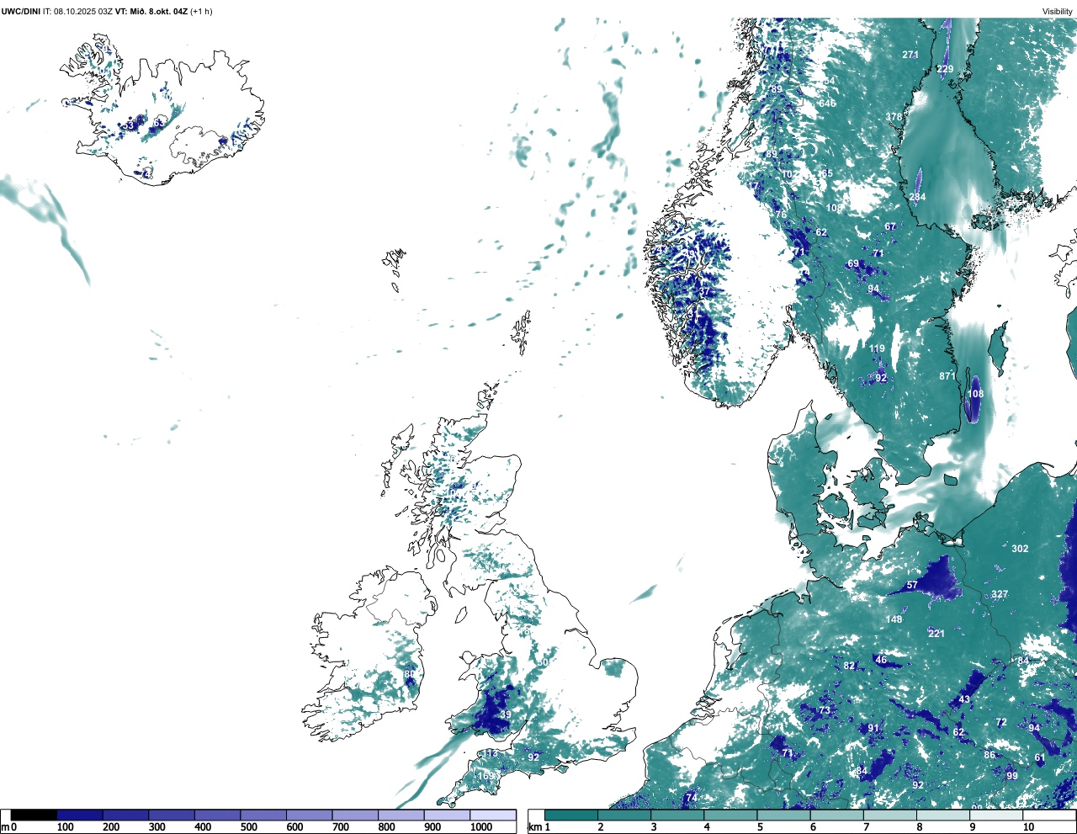1077x834 pixels.
Task: Click the 271 value in northern Sweden
Action: click(910, 55)
